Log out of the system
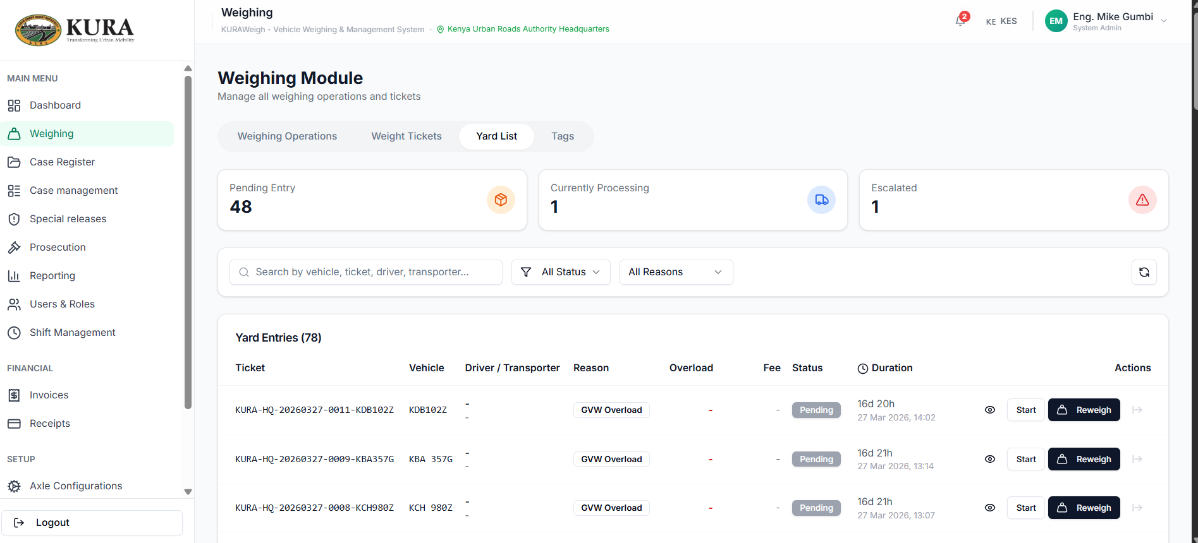 coord(92,523)
